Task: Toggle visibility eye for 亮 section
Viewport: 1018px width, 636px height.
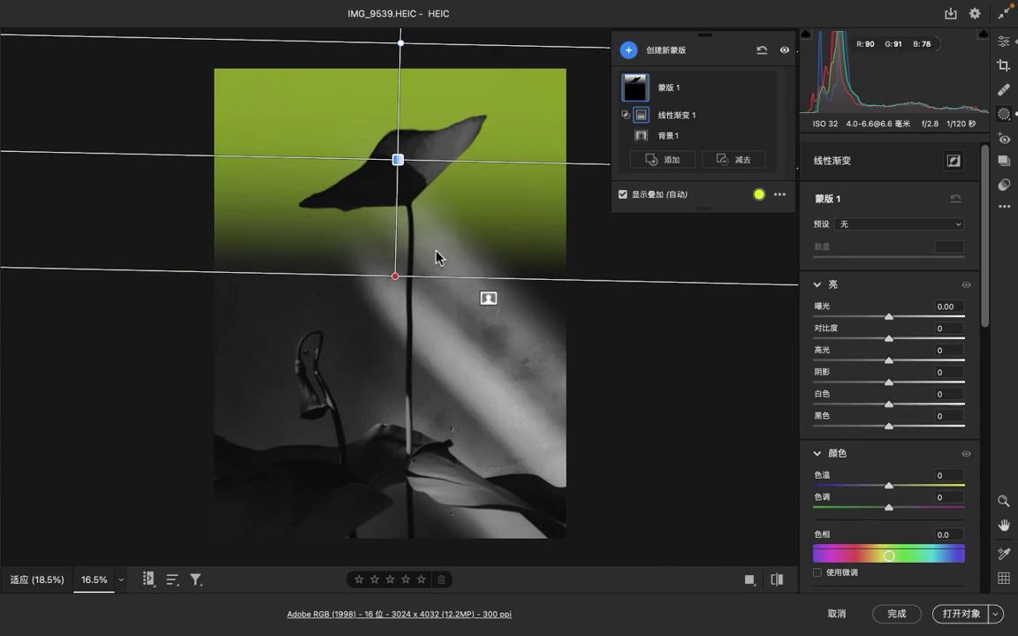Action: (x=966, y=284)
